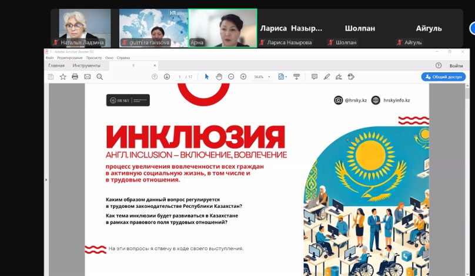The height and width of the screenshot is (276, 475).
Task: Open the Редактирование menu
Action: click(x=70, y=58)
